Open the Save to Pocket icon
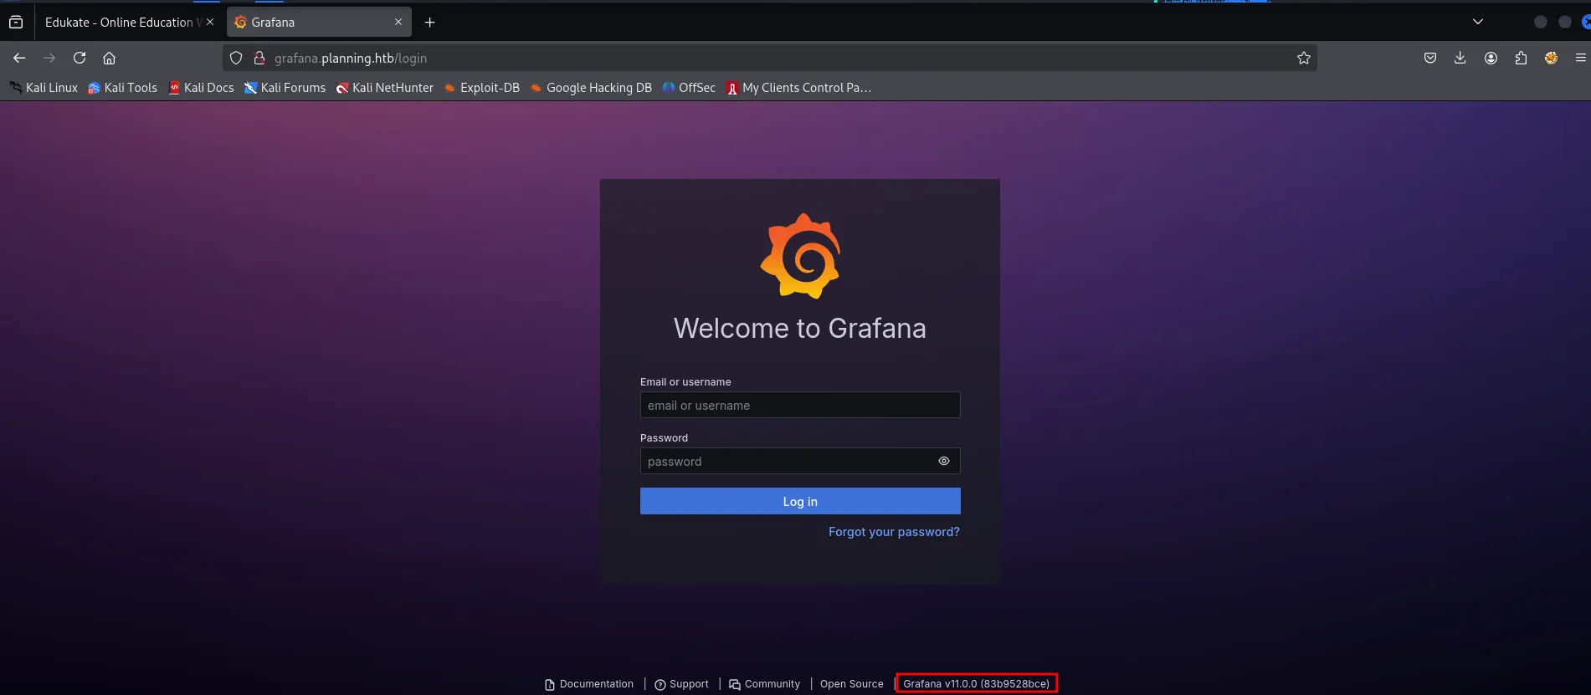 tap(1430, 58)
